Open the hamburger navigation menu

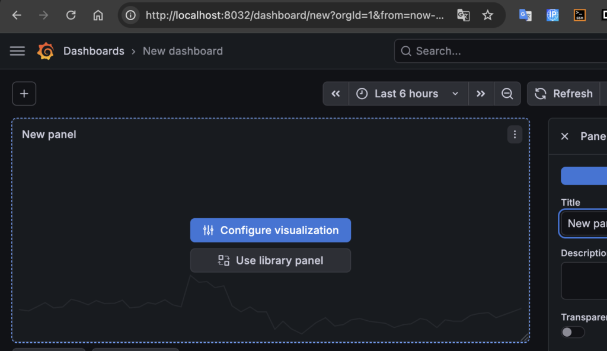click(17, 51)
